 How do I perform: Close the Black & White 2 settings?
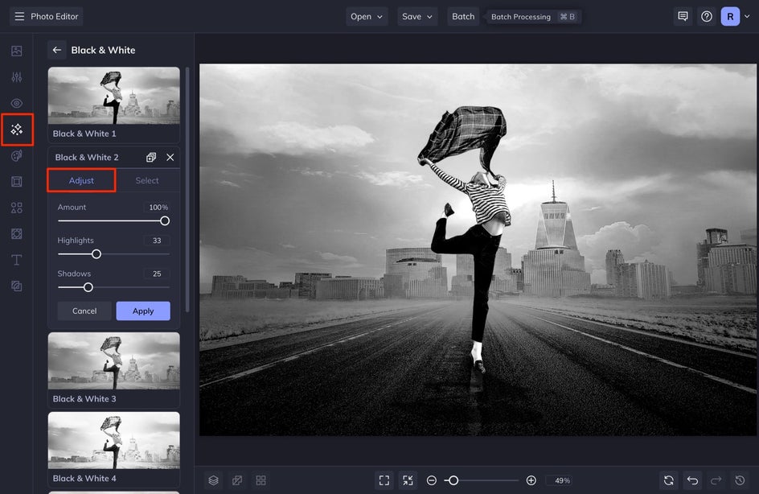pyautogui.click(x=170, y=158)
